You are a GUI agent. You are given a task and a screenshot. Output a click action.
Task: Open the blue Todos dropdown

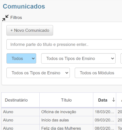(21, 58)
